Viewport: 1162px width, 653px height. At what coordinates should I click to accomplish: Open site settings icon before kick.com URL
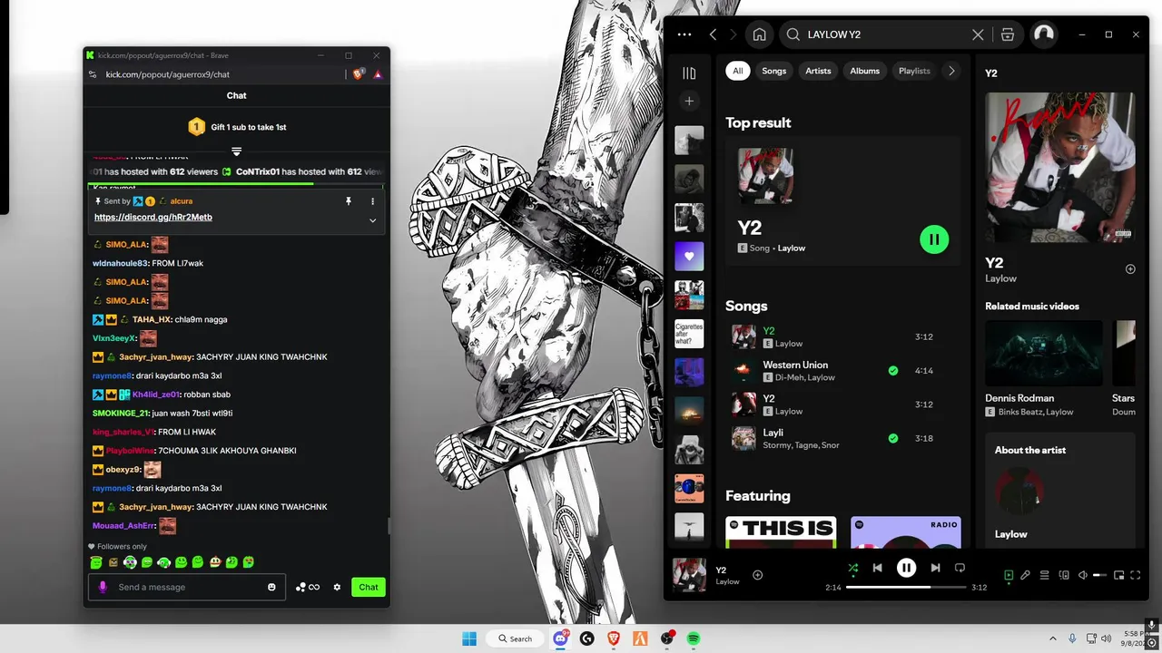tap(92, 74)
